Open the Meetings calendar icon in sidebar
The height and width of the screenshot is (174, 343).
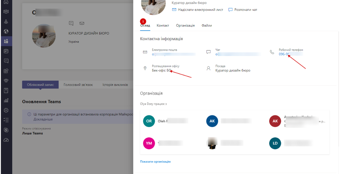(x=6, y=51)
